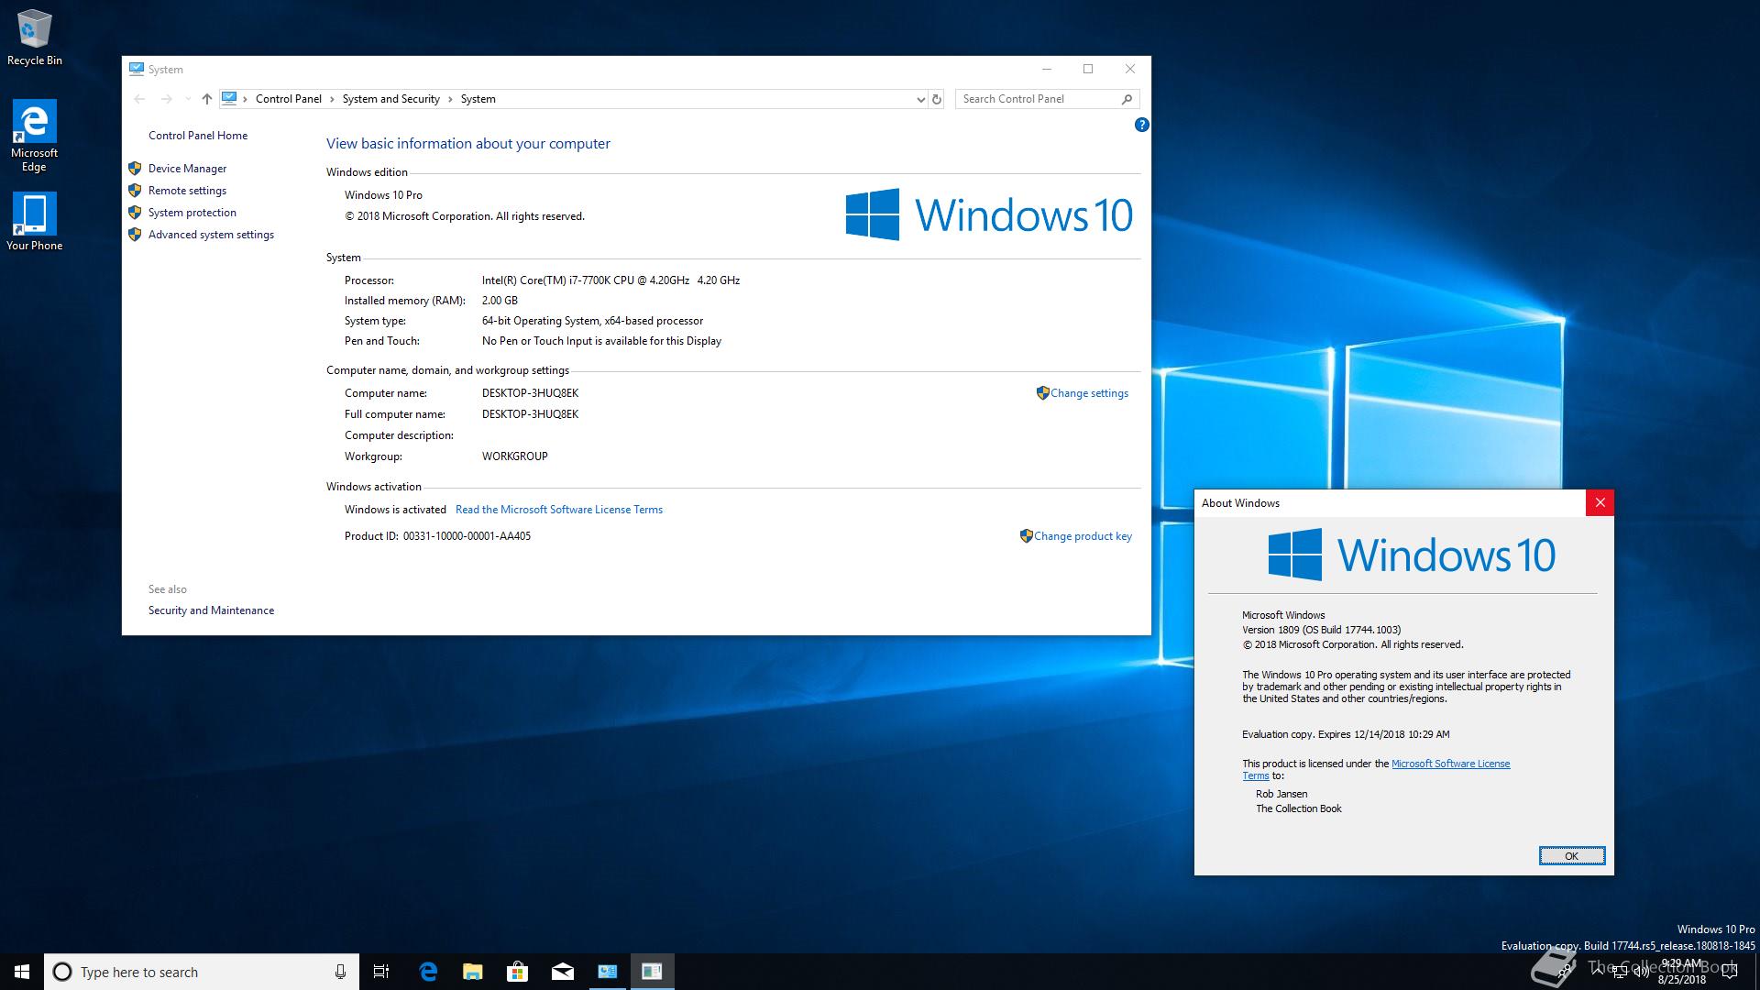Go forward in System window navigation
The height and width of the screenshot is (990, 1760).
(166, 99)
